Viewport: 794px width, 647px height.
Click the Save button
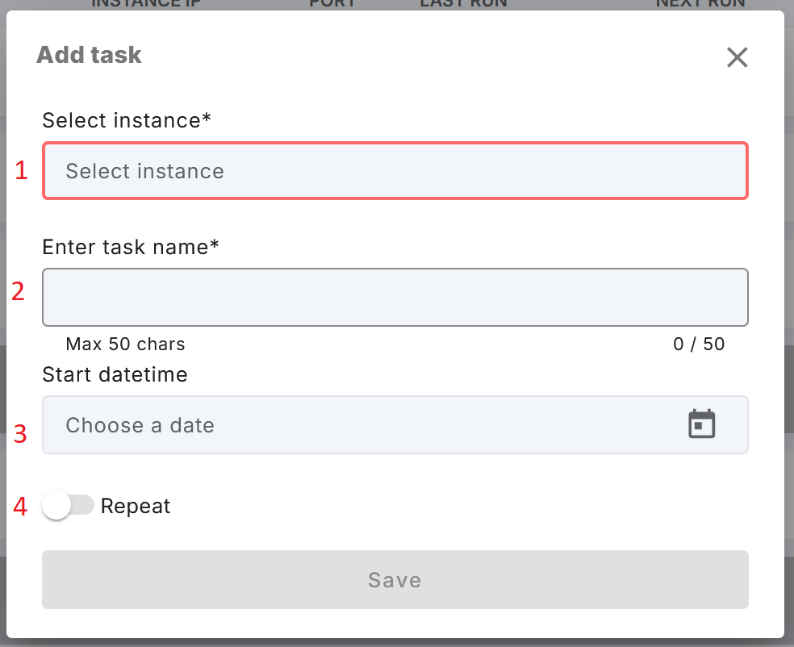click(x=395, y=580)
